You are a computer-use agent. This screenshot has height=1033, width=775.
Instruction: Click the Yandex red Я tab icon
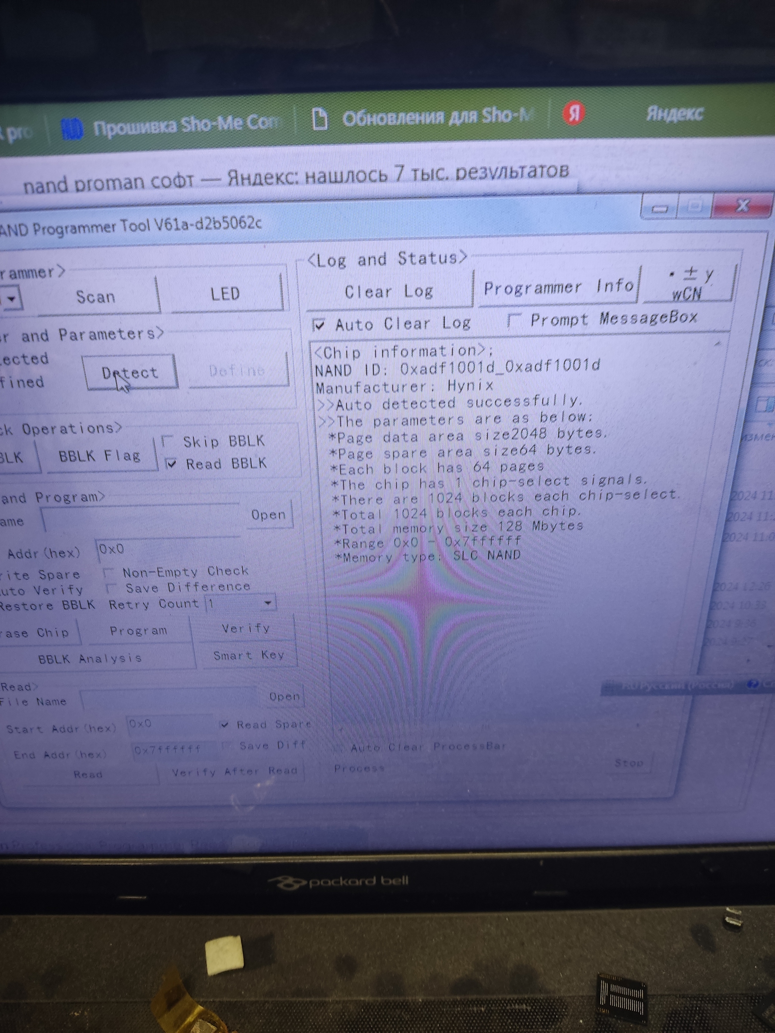tap(574, 113)
